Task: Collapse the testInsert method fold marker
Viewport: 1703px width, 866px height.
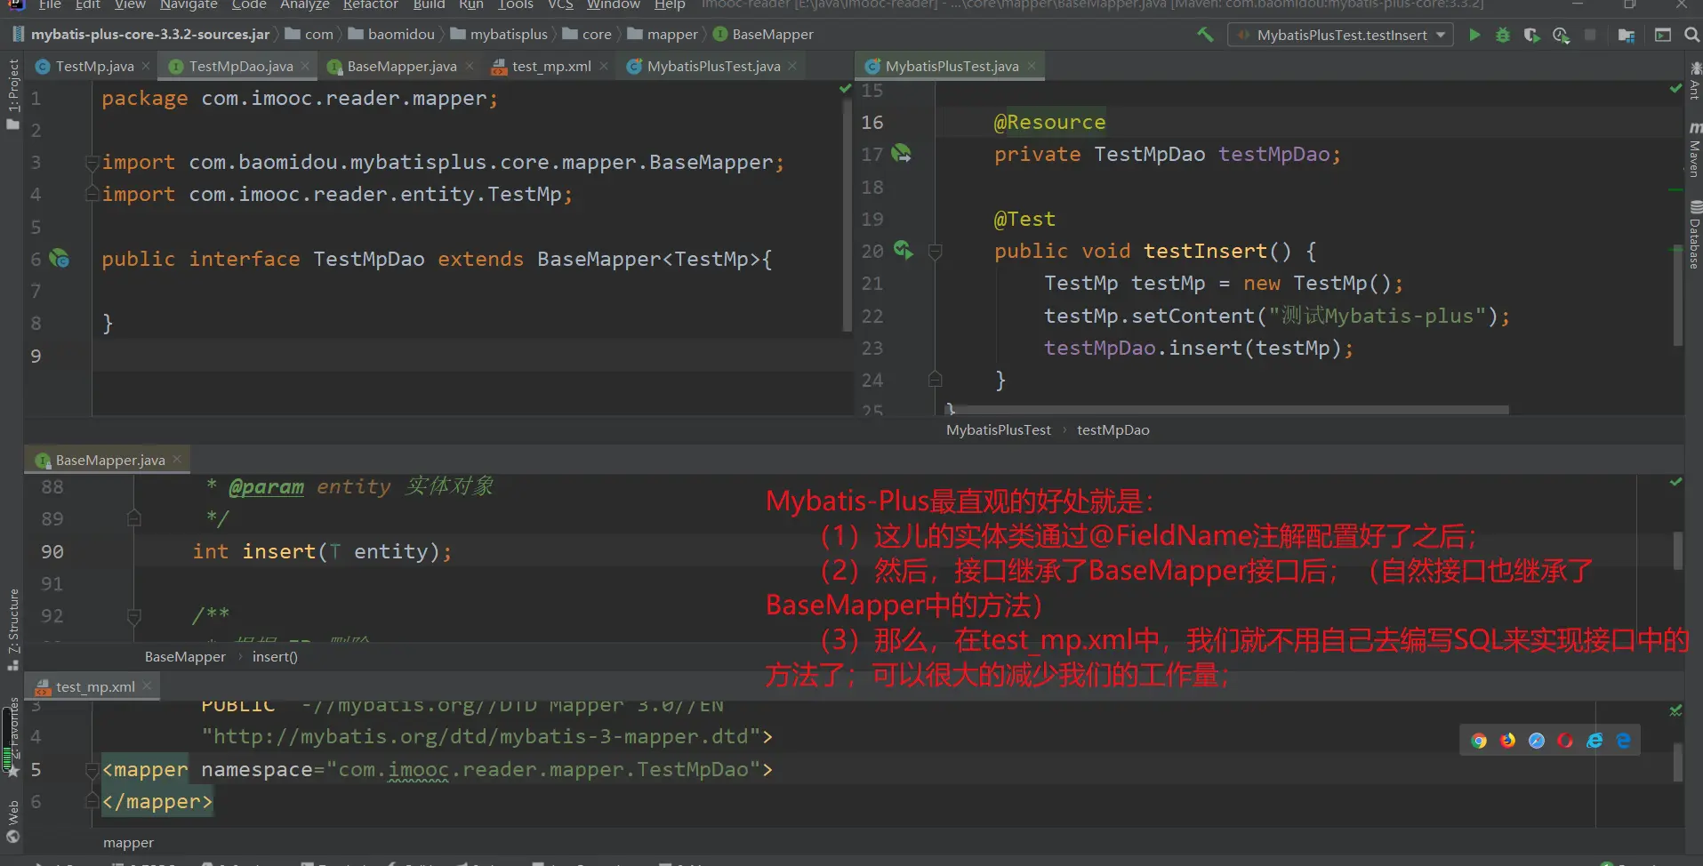Action: 935,252
